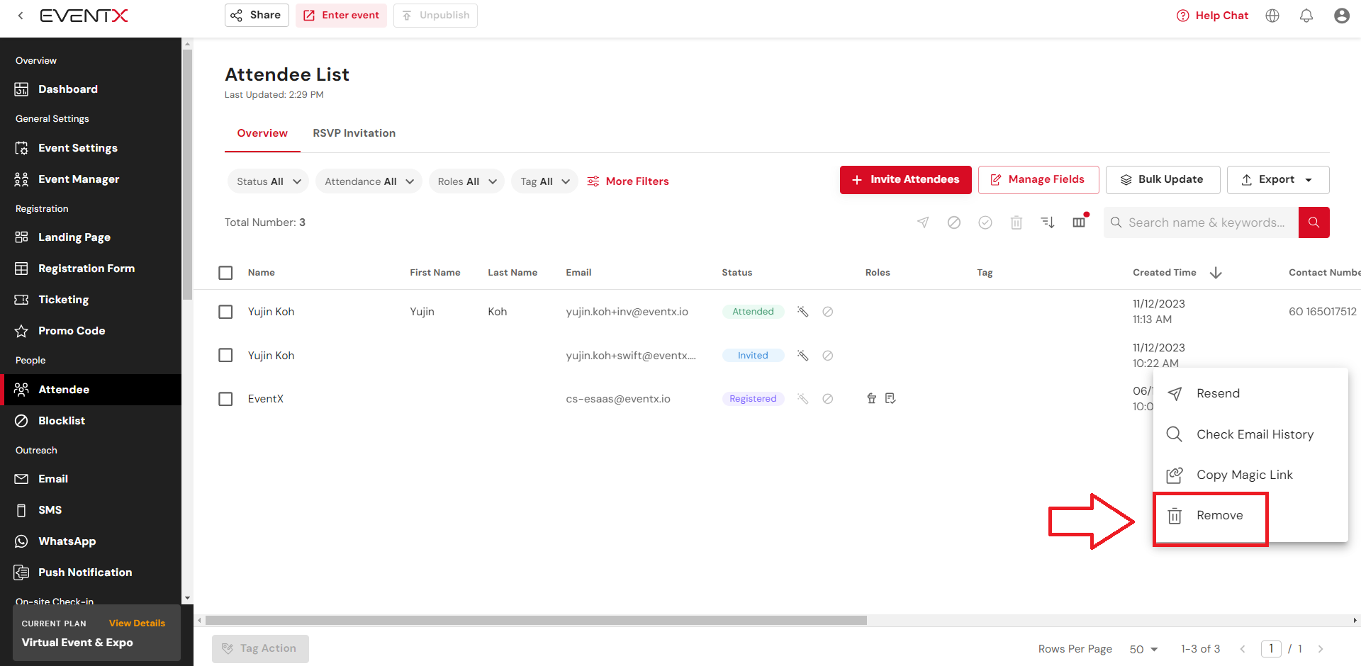Image resolution: width=1361 pixels, height=666 pixels.
Task: Click the red search magnifier button
Action: click(1314, 222)
